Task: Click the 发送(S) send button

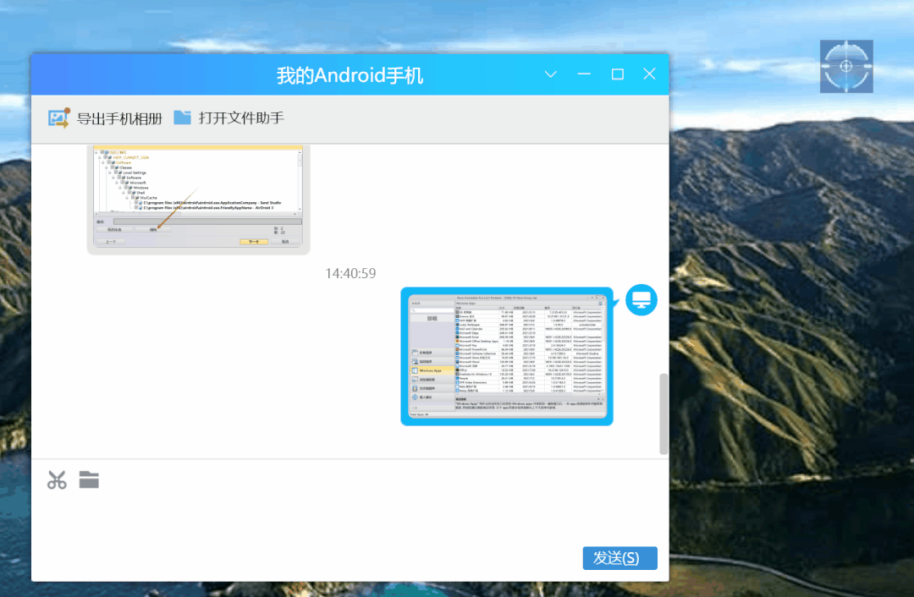Action: point(619,558)
